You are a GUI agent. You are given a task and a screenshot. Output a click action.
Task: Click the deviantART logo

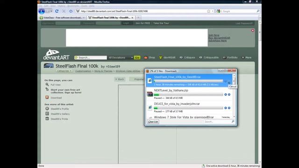click(x=56, y=55)
